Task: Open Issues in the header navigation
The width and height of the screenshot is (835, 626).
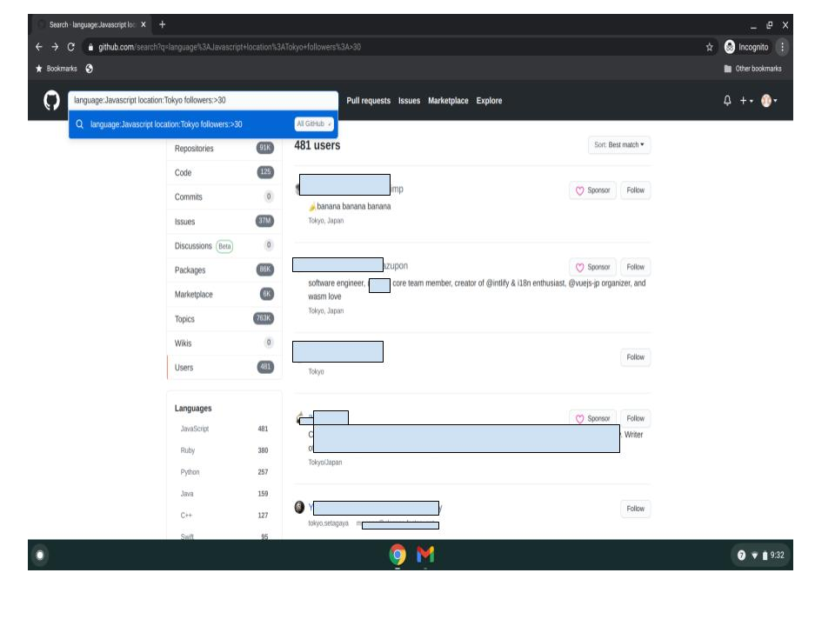Action: 409,101
